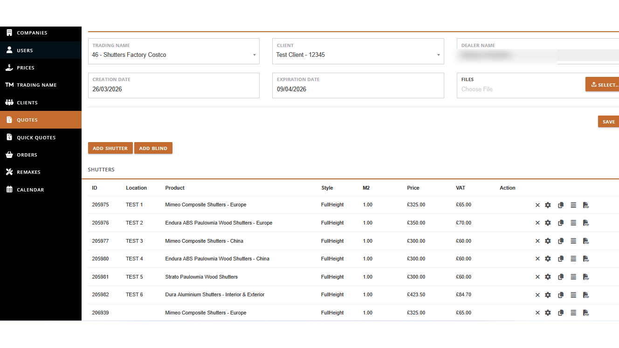Select ID cell 206939

(x=100, y=313)
